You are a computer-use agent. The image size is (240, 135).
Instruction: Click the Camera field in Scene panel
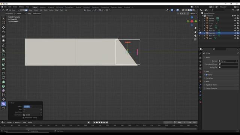point(228,61)
